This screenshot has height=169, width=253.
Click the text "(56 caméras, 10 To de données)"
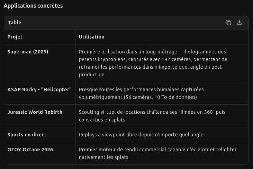click(x=160, y=97)
